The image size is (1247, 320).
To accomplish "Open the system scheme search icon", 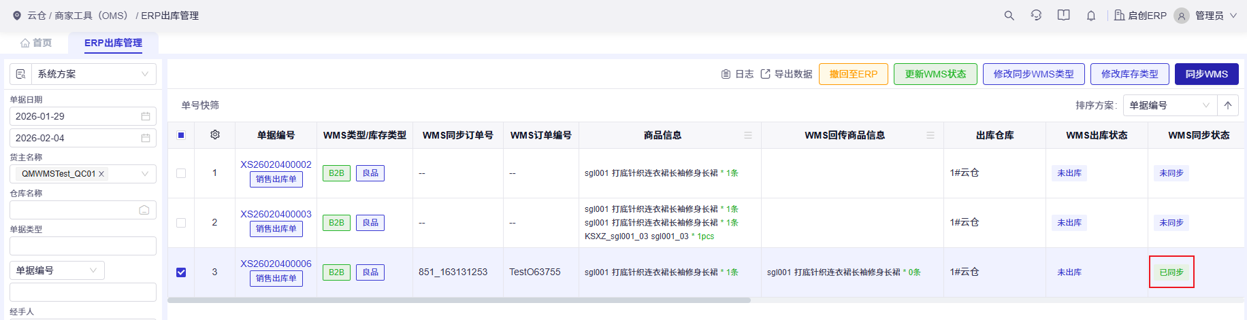I will 20,74.
